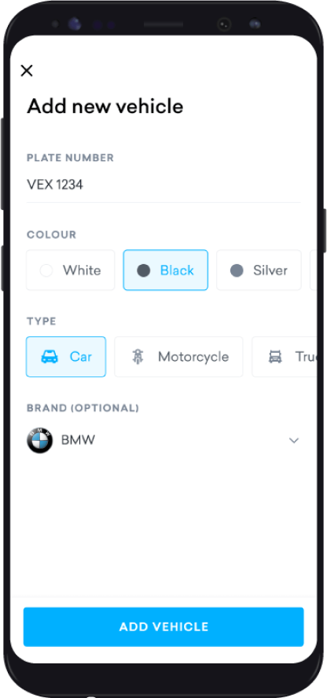
Task: Click the car icon in Type
Action: pos(50,357)
